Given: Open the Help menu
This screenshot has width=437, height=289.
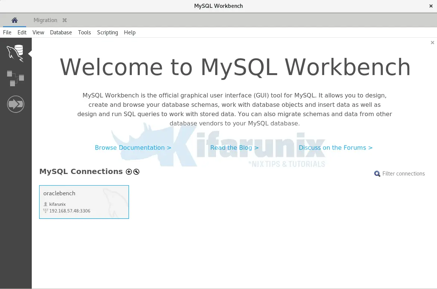Looking at the screenshot, I should 130,32.
